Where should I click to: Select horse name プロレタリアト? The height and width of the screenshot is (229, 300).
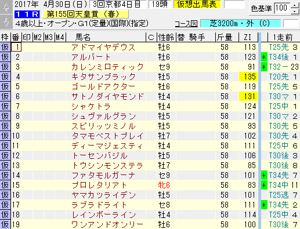99,186
